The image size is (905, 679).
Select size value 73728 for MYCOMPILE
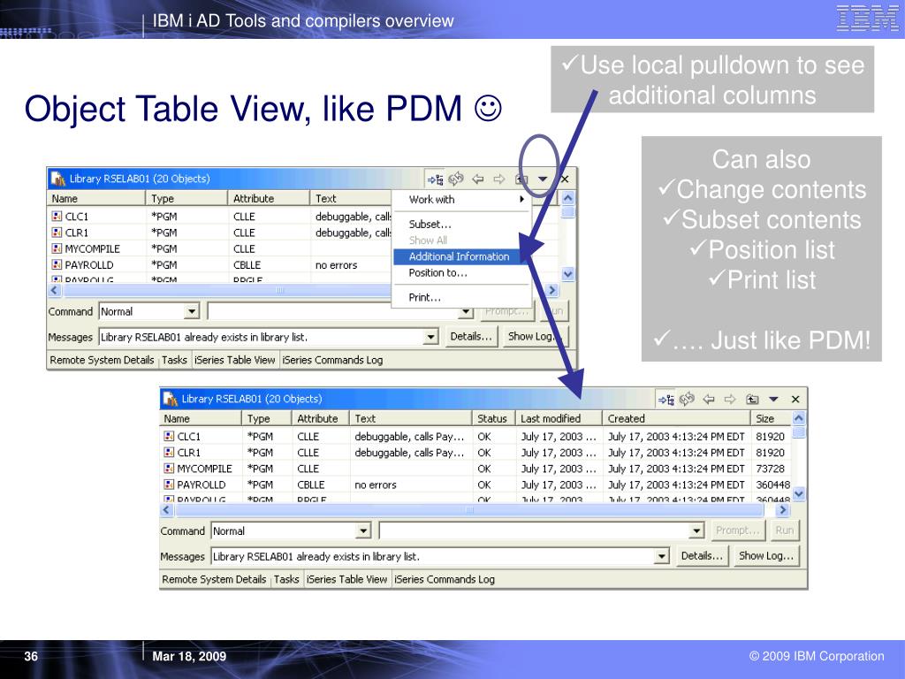[770, 469]
